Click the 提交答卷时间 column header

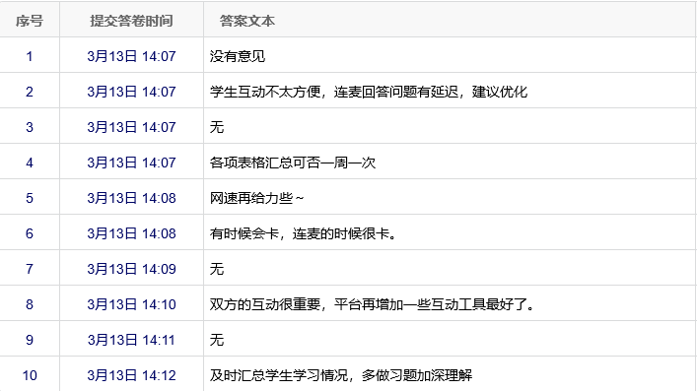131,21
